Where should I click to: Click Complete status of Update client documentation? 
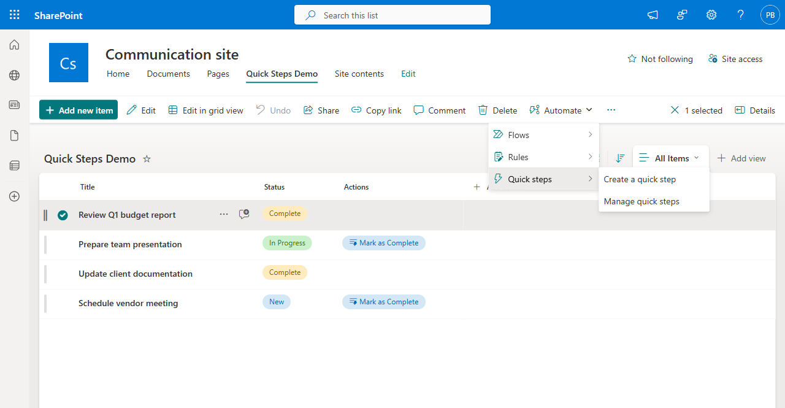coord(285,272)
